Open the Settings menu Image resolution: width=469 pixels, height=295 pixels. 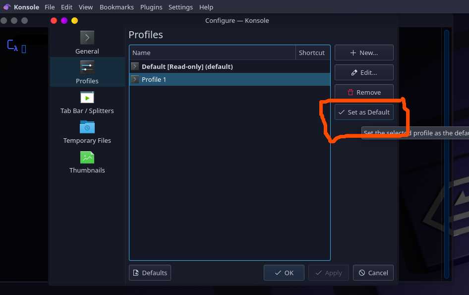click(x=180, y=7)
